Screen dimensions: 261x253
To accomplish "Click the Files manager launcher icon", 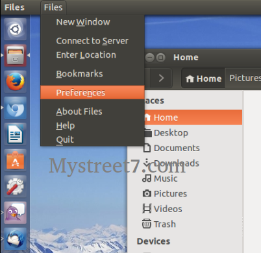I will pyautogui.click(x=15, y=56).
